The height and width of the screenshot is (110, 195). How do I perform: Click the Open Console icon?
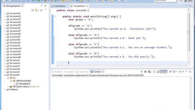(180, 71)
